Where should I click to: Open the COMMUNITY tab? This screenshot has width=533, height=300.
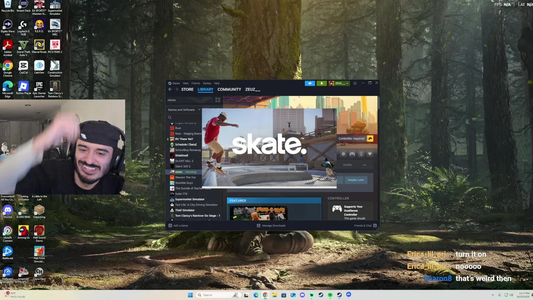(x=229, y=90)
